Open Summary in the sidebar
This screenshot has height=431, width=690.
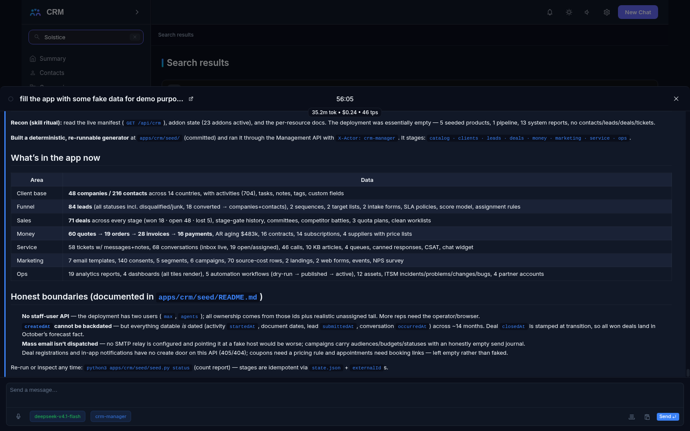point(52,59)
